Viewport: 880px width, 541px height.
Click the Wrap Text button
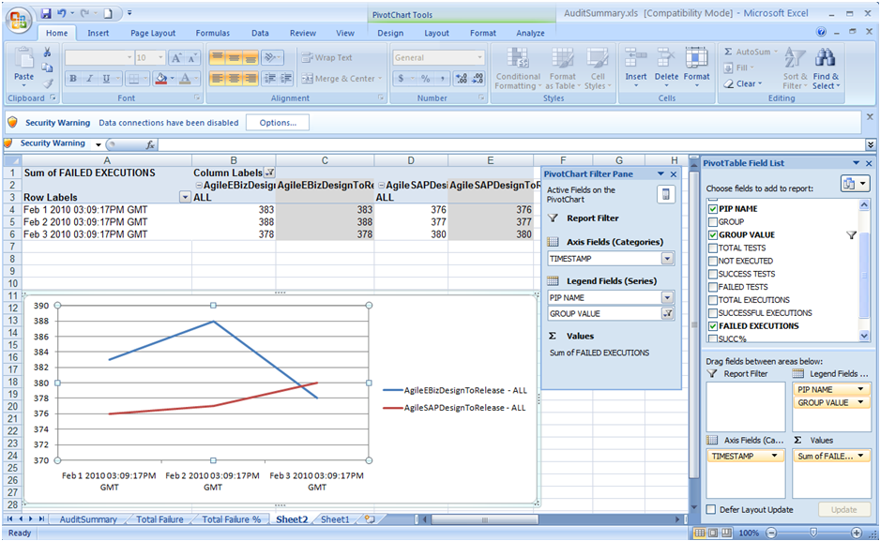pyautogui.click(x=327, y=58)
